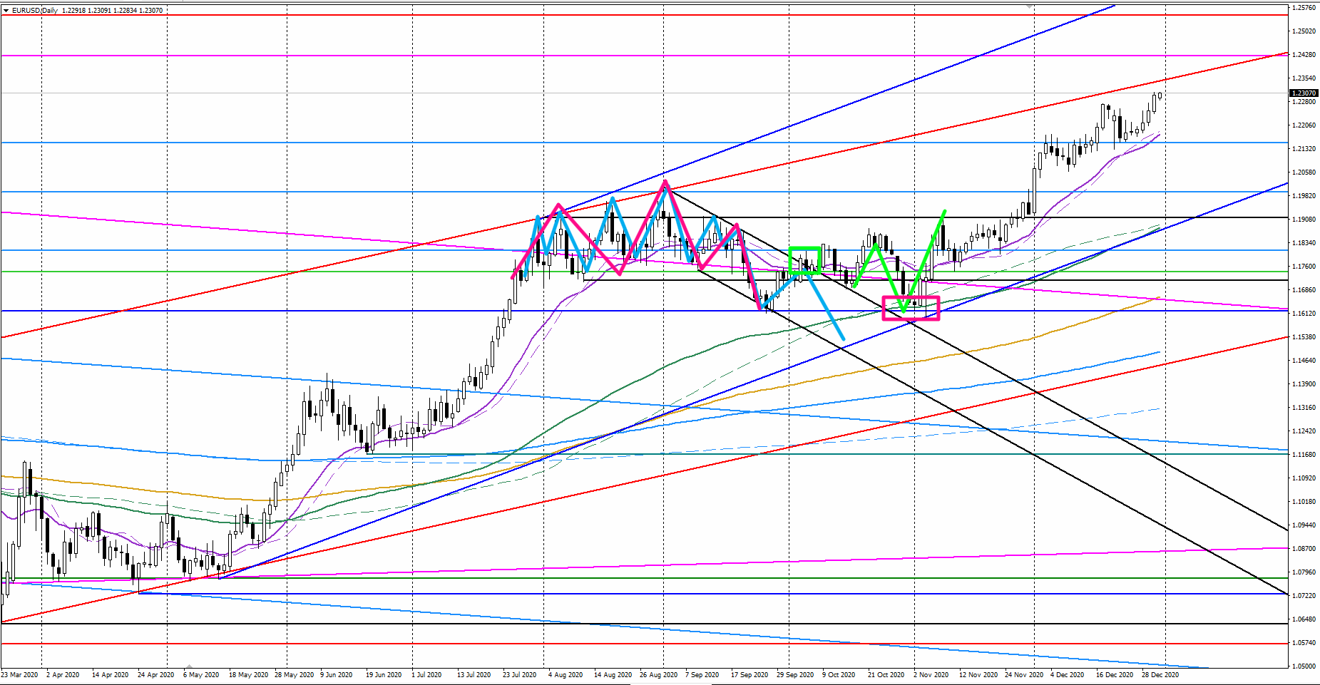This screenshot has width=1320, height=685.
Task: Click the 16 Dec 2020 date label
Action: 1115,675
